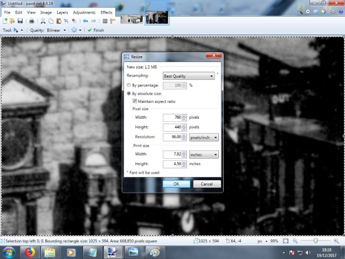Uncheck Maintain aspect ratio checkbox
Image resolution: width=345 pixels, height=259 pixels.
point(135,101)
